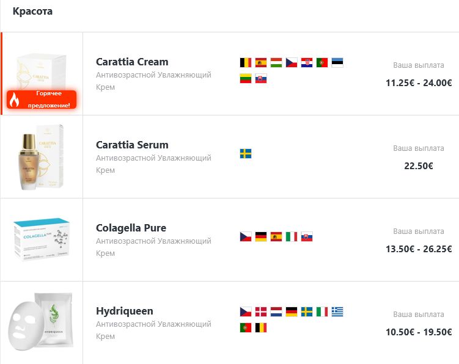Viewport: 459px width, 364px height.
Task: Click the Sweden flag for Carattia Serum
Action: pos(246,153)
